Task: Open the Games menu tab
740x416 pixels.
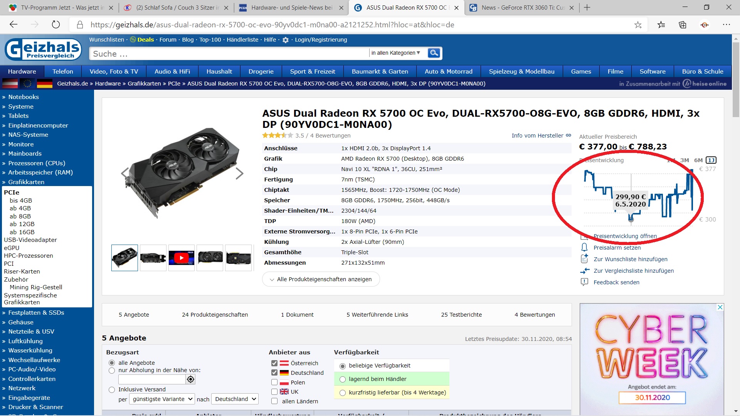Action: 581,72
